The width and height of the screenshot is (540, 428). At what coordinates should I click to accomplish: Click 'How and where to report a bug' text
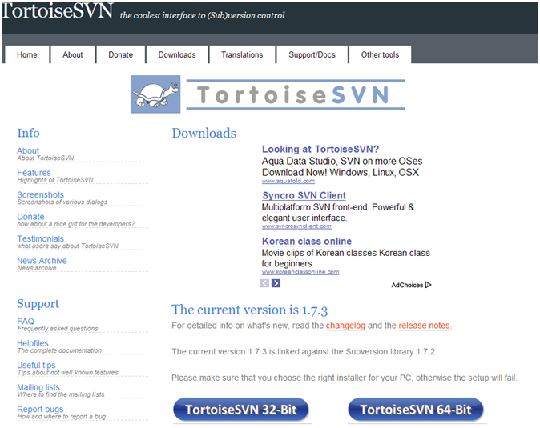[x=62, y=417]
